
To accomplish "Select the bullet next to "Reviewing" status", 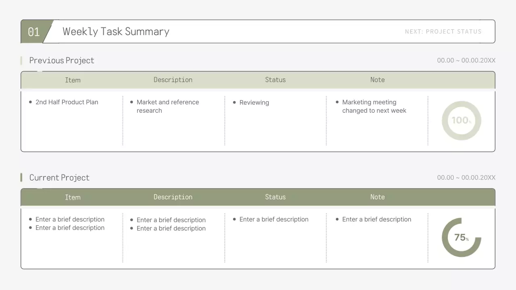I will 234,102.
